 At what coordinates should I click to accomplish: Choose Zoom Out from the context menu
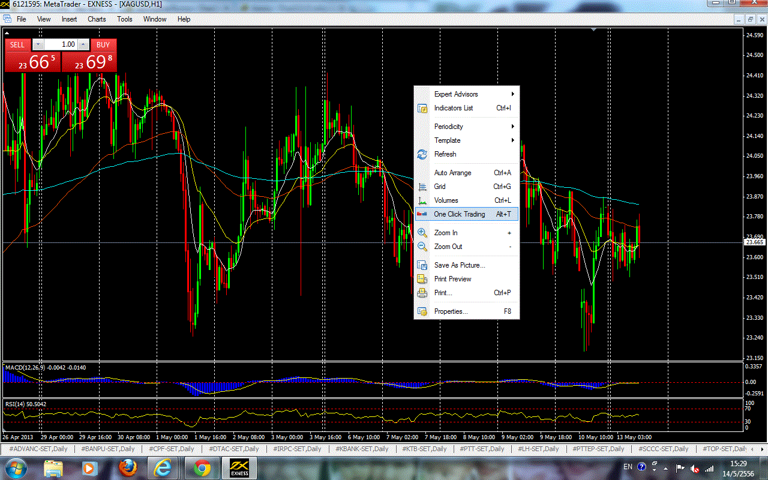(466, 247)
